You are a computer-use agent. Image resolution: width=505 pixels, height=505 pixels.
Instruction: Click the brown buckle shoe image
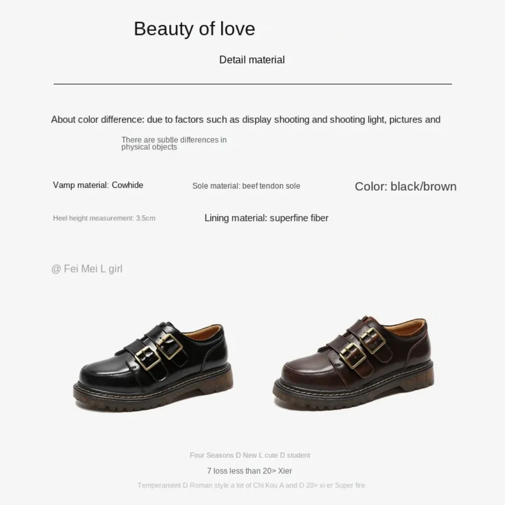coord(353,363)
